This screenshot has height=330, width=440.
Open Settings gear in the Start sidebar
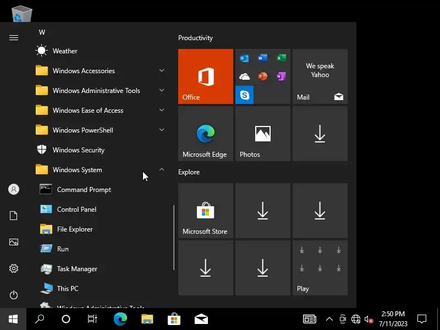point(13,268)
